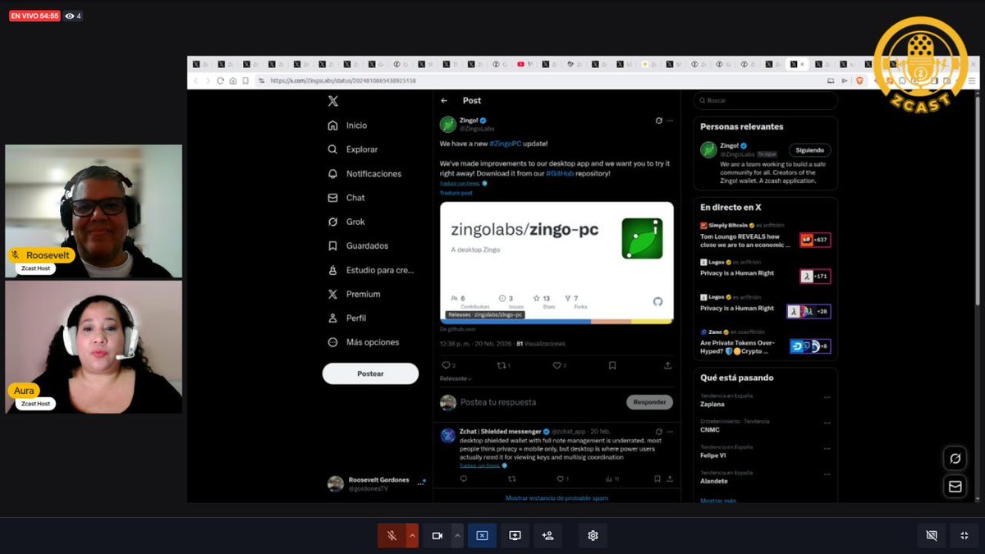Click the invite guest icon
Viewport: 985px width, 554px height.
click(547, 536)
